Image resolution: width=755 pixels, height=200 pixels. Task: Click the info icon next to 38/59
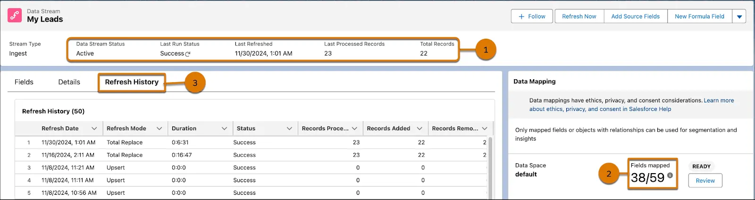point(670,175)
